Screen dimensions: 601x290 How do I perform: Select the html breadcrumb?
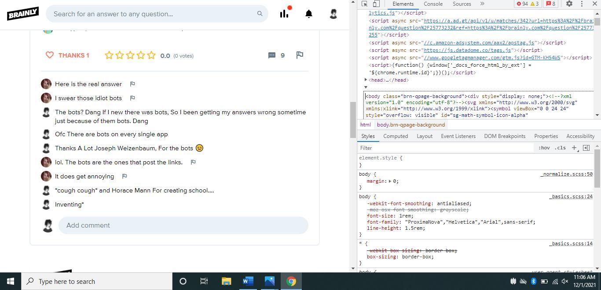366,125
